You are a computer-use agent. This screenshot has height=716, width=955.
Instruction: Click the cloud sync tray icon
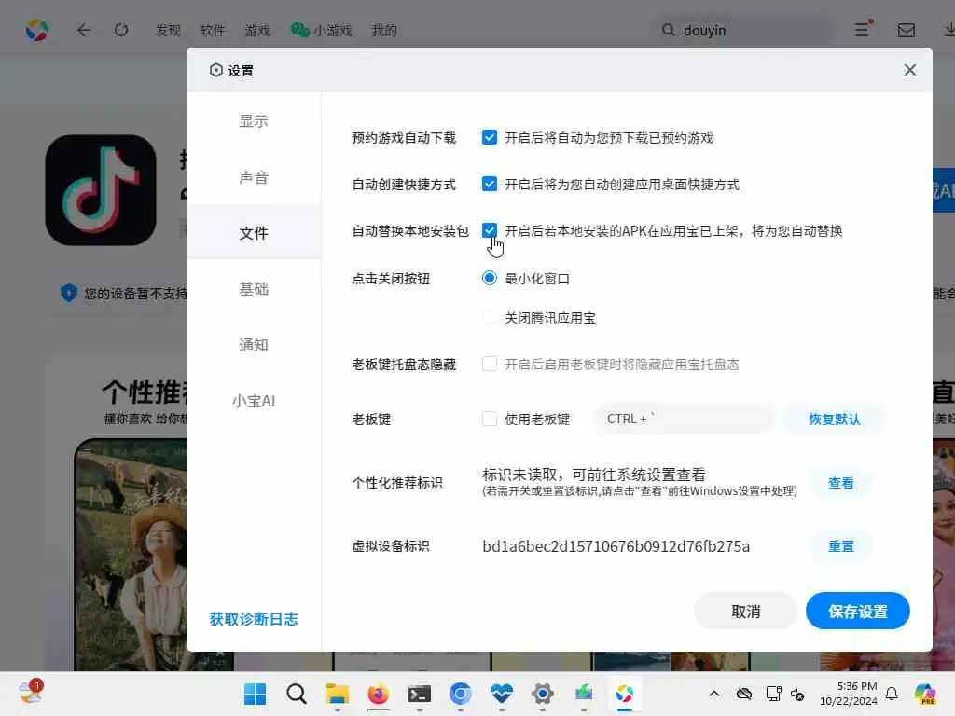[743, 694]
